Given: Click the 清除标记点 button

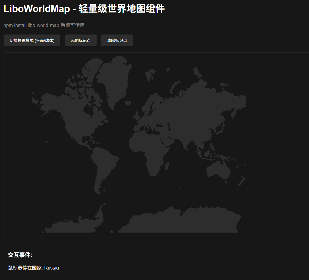Looking at the screenshot, I should pyautogui.click(x=117, y=41).
